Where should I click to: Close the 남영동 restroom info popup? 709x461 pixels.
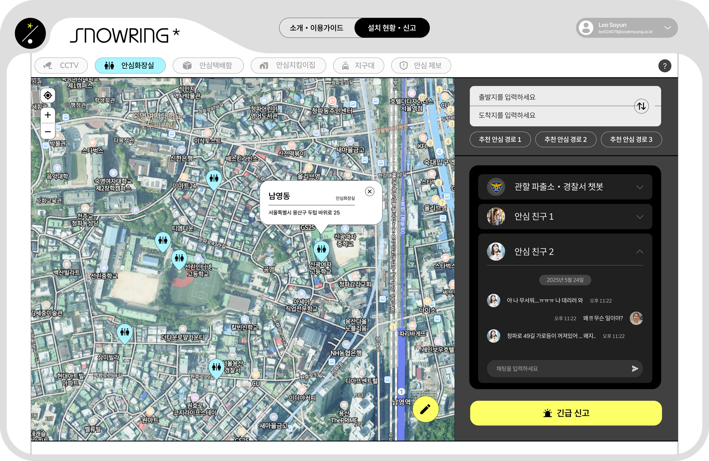[x=370, y=191]
